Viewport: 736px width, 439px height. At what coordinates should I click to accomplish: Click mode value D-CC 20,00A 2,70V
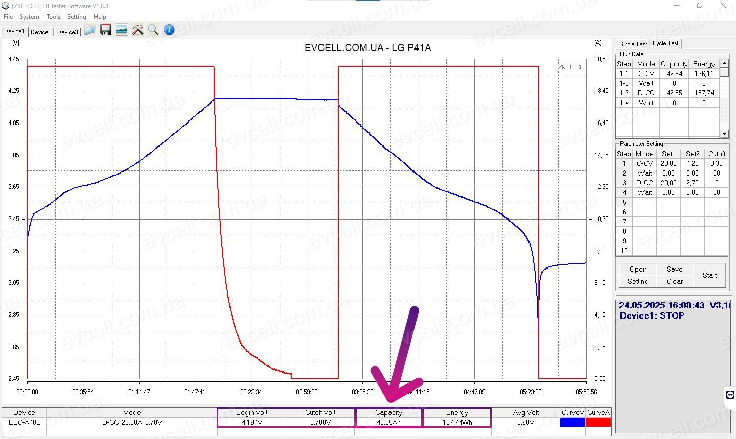[x=132, y=422]
